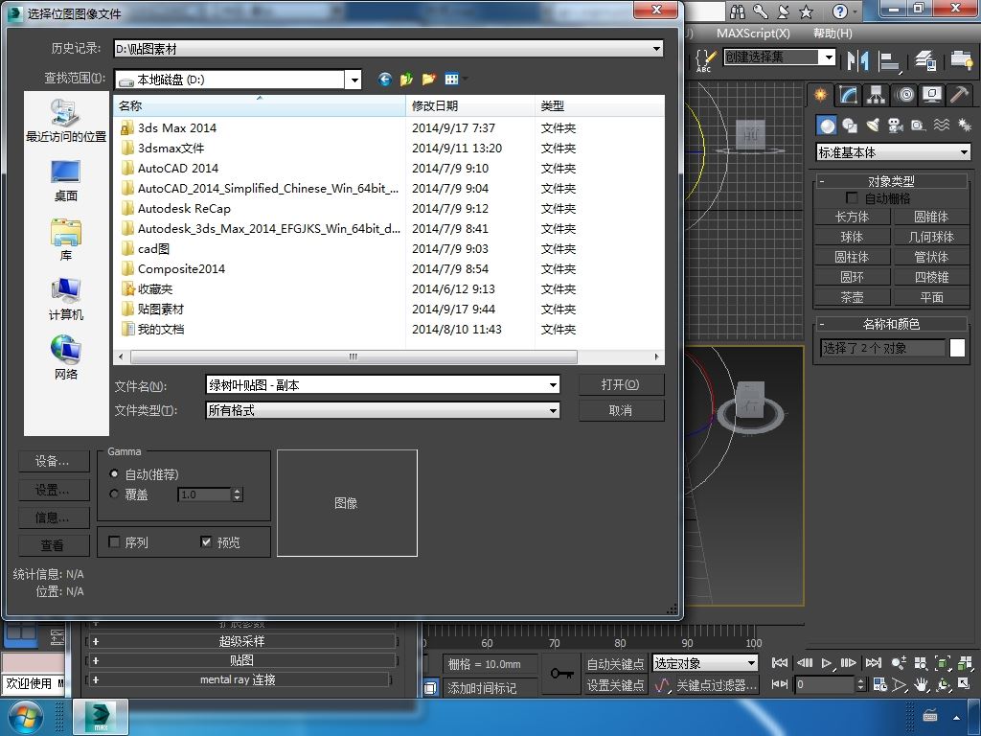The image size is (981, 736).
Task: Click the Devices (设备...) button
Action: [x=54, y=461]
